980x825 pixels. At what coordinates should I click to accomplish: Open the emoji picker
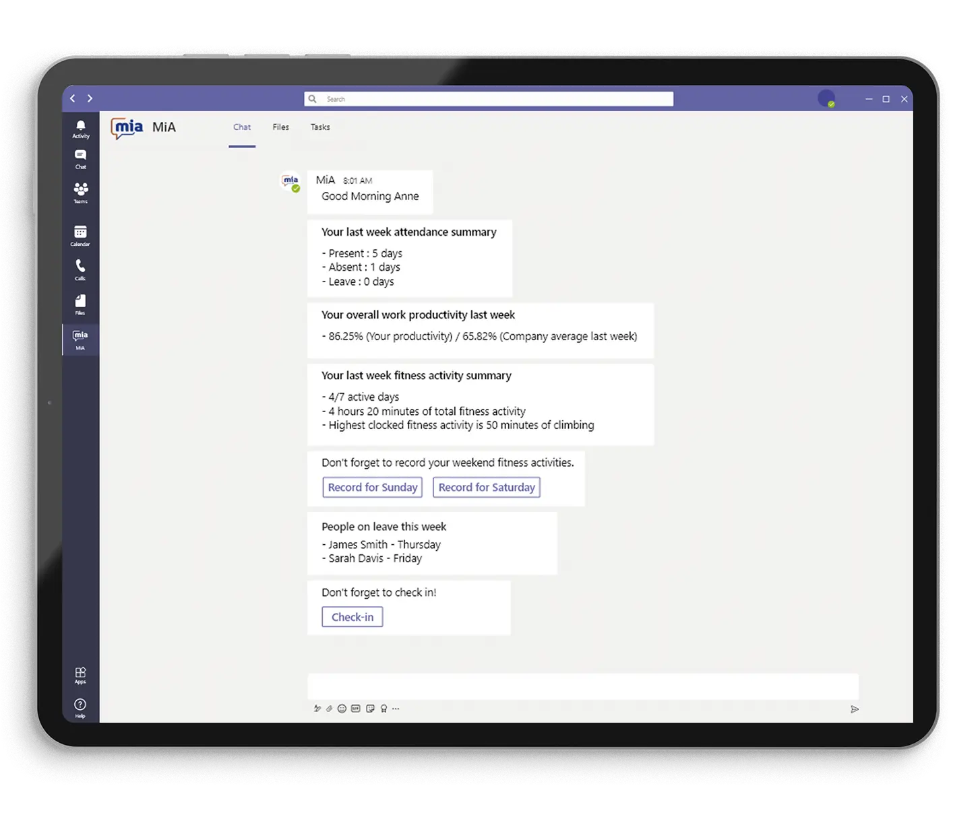pyautogui.click(x=342, y=708)
